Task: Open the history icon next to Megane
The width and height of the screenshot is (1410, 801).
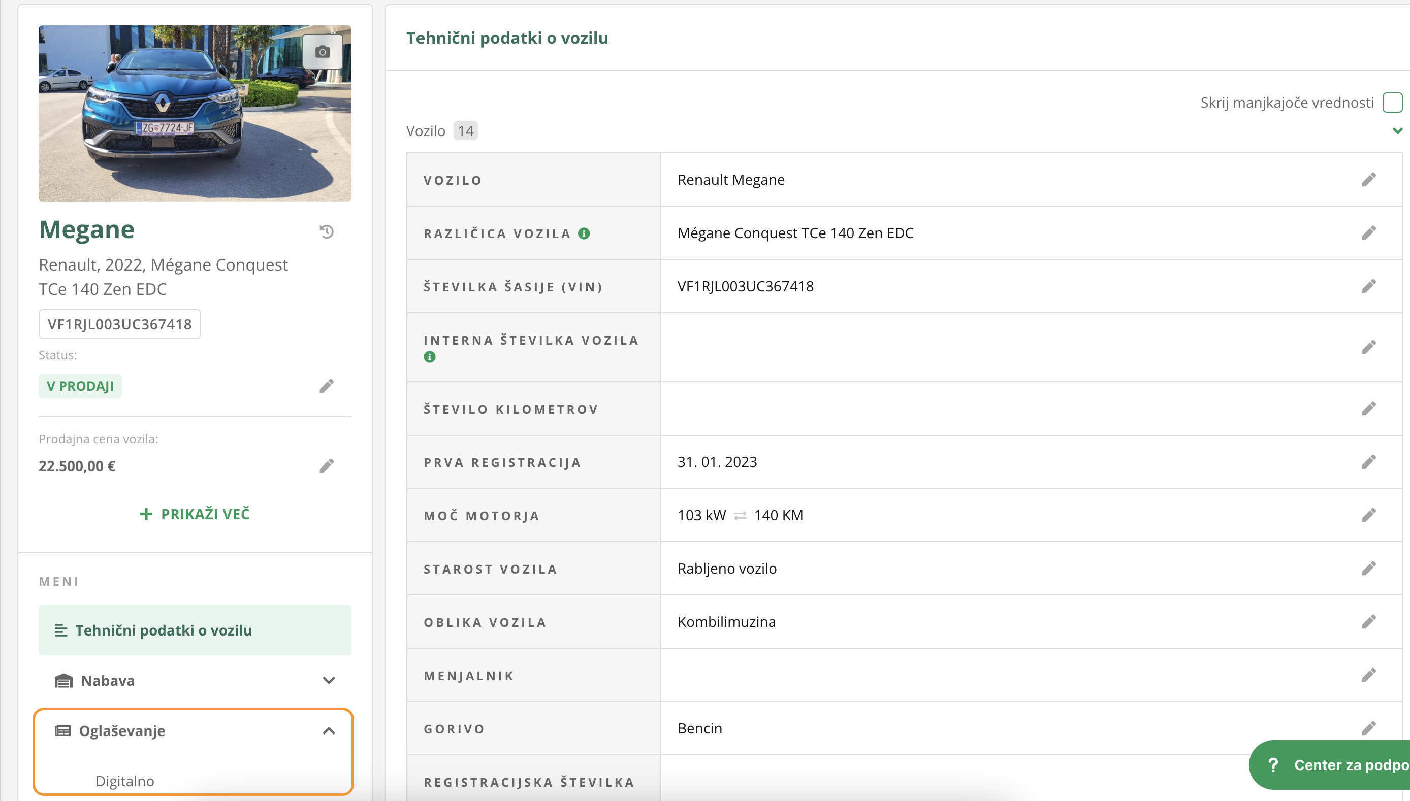Action: pos(327,231)
